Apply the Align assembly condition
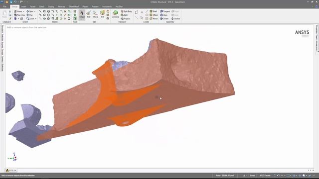 click(x=164, y=15)
